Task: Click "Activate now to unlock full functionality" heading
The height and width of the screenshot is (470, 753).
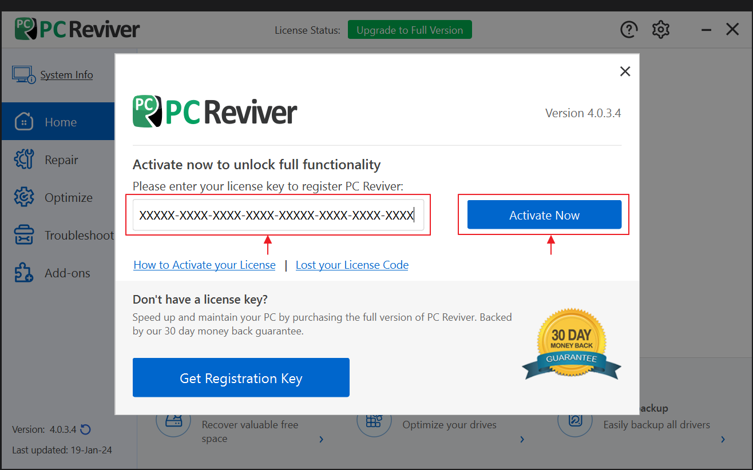Action: [x=256, y=165]
